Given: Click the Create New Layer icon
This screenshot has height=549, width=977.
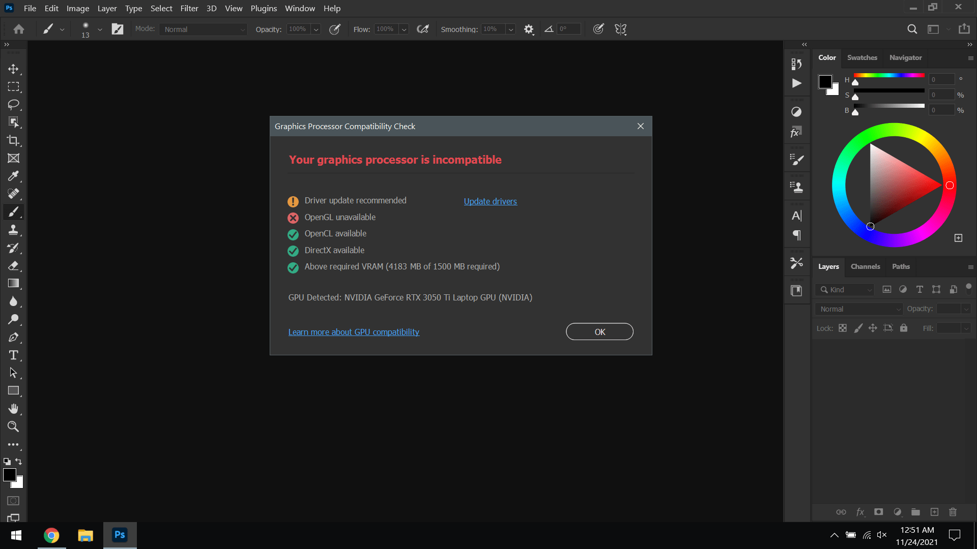Looking at the screenshot, I should [x=934, y=512].
